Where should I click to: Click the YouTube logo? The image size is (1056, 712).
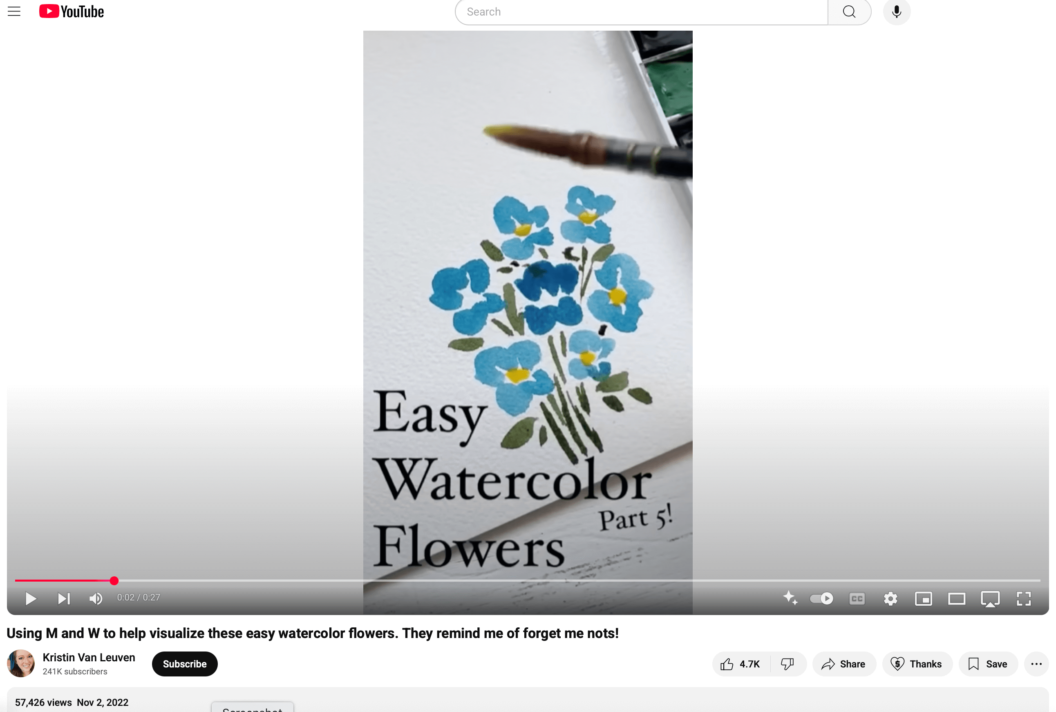coord(71,11)
